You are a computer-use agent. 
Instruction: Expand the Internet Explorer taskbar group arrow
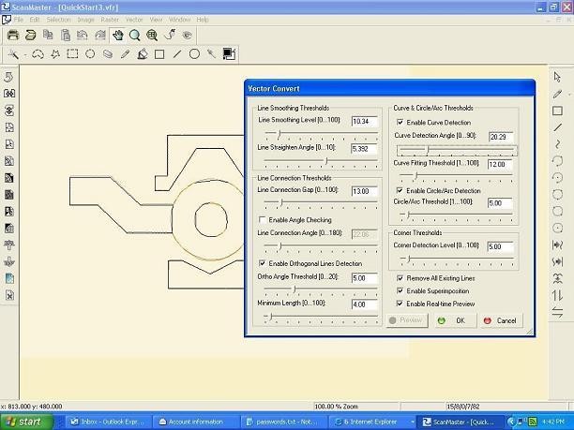click(x=412, y=422)
